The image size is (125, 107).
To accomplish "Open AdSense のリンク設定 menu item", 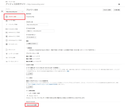I will click(14, 36).
